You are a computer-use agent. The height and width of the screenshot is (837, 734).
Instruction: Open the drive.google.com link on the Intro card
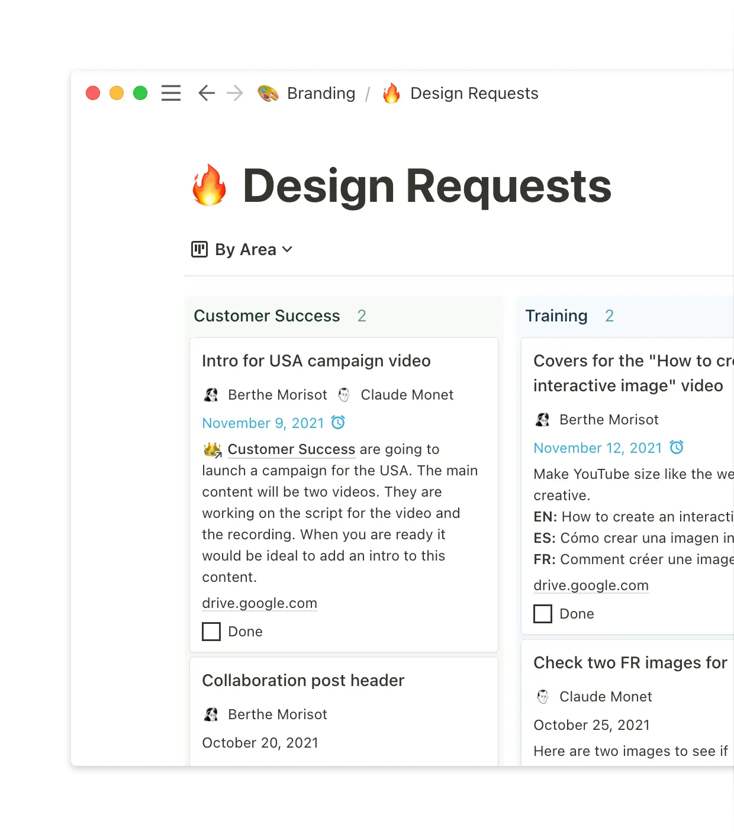pyautogui.click(x=259, y=603)
